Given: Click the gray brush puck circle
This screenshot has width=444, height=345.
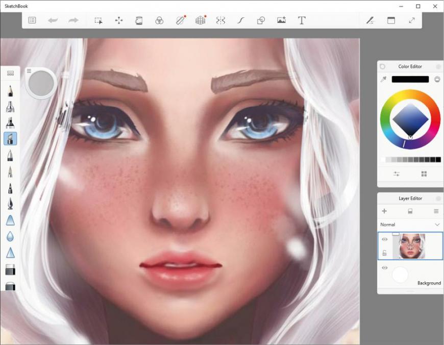Looking at the screenshot, I should [41, 83].
